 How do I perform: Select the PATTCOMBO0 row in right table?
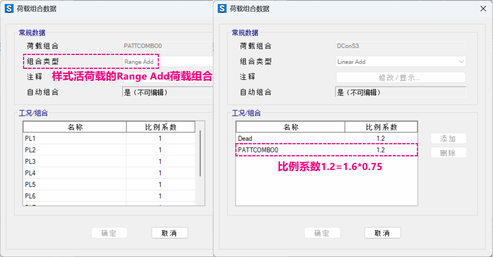pyautogui.click(x=291, y=150)
